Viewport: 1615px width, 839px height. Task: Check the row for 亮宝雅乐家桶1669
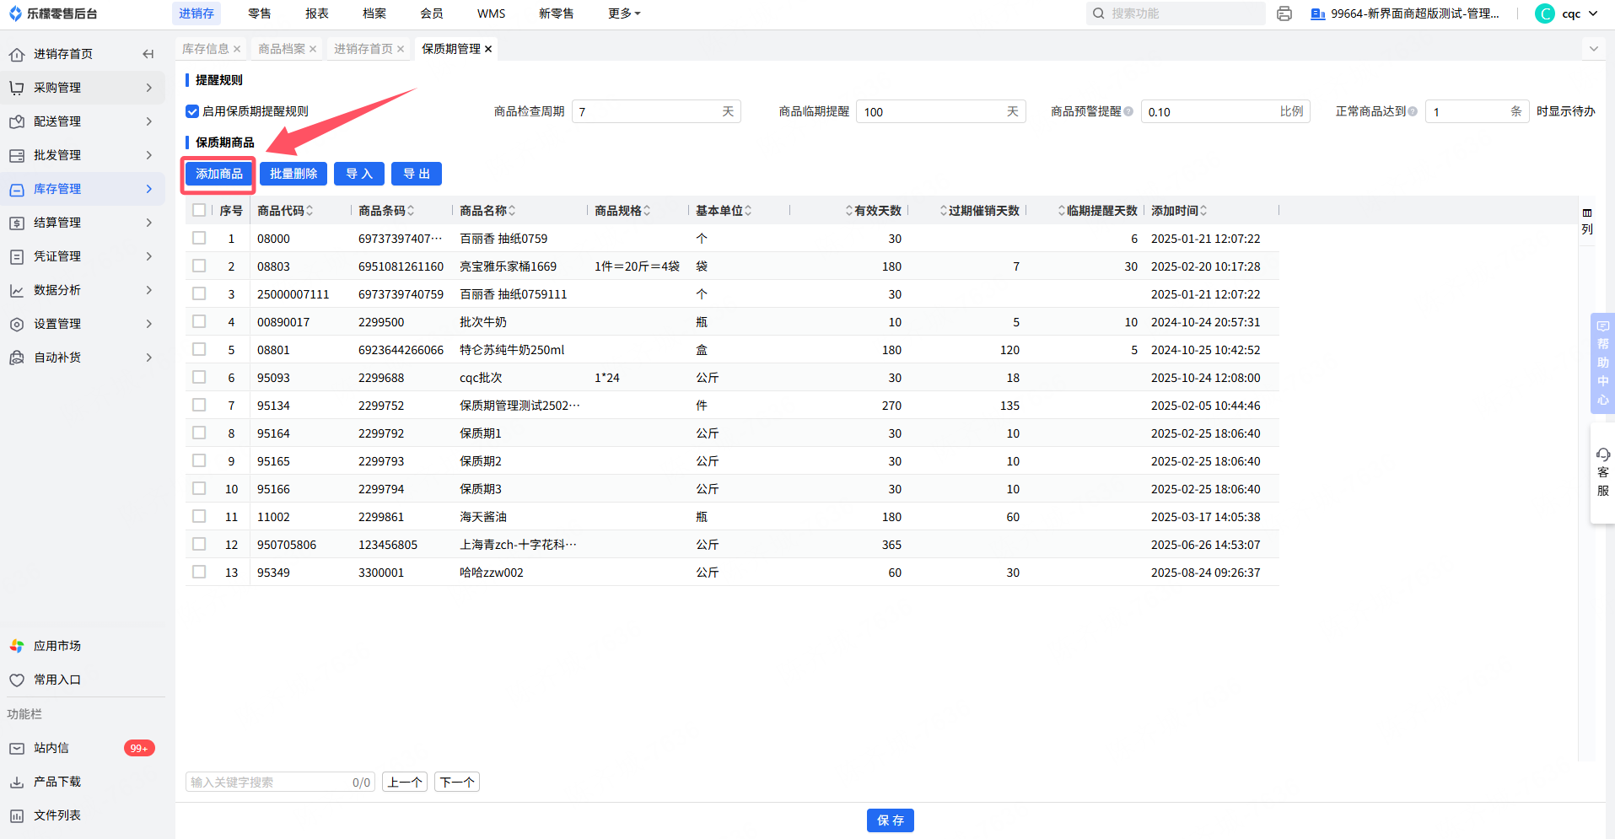199,266
